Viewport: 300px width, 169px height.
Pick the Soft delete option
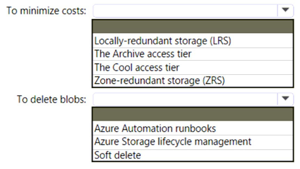click(x=193, y=155)
